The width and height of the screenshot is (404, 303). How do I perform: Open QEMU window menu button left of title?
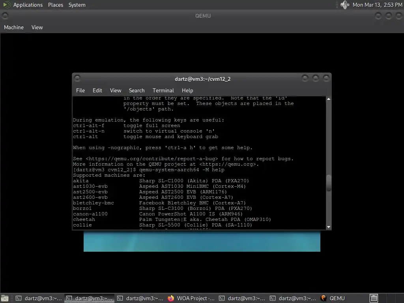5,16
